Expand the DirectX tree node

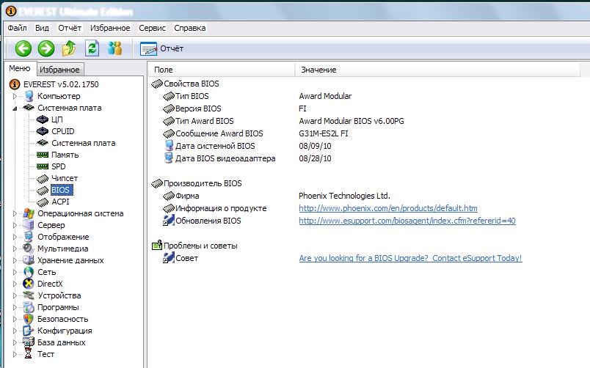coord(15,284)
